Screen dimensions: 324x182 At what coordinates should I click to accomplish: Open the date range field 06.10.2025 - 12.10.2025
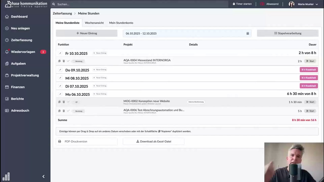click(x=187, y=33)
